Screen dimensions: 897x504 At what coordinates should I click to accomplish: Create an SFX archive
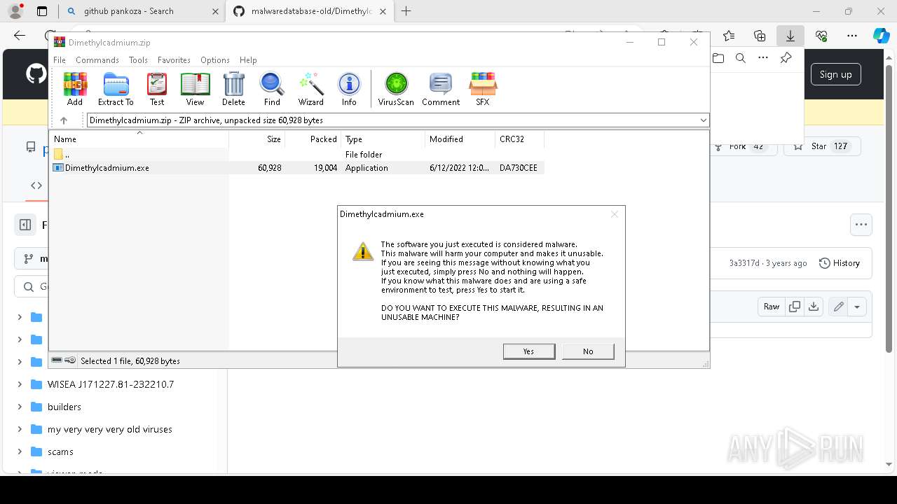tap(483, 89)
